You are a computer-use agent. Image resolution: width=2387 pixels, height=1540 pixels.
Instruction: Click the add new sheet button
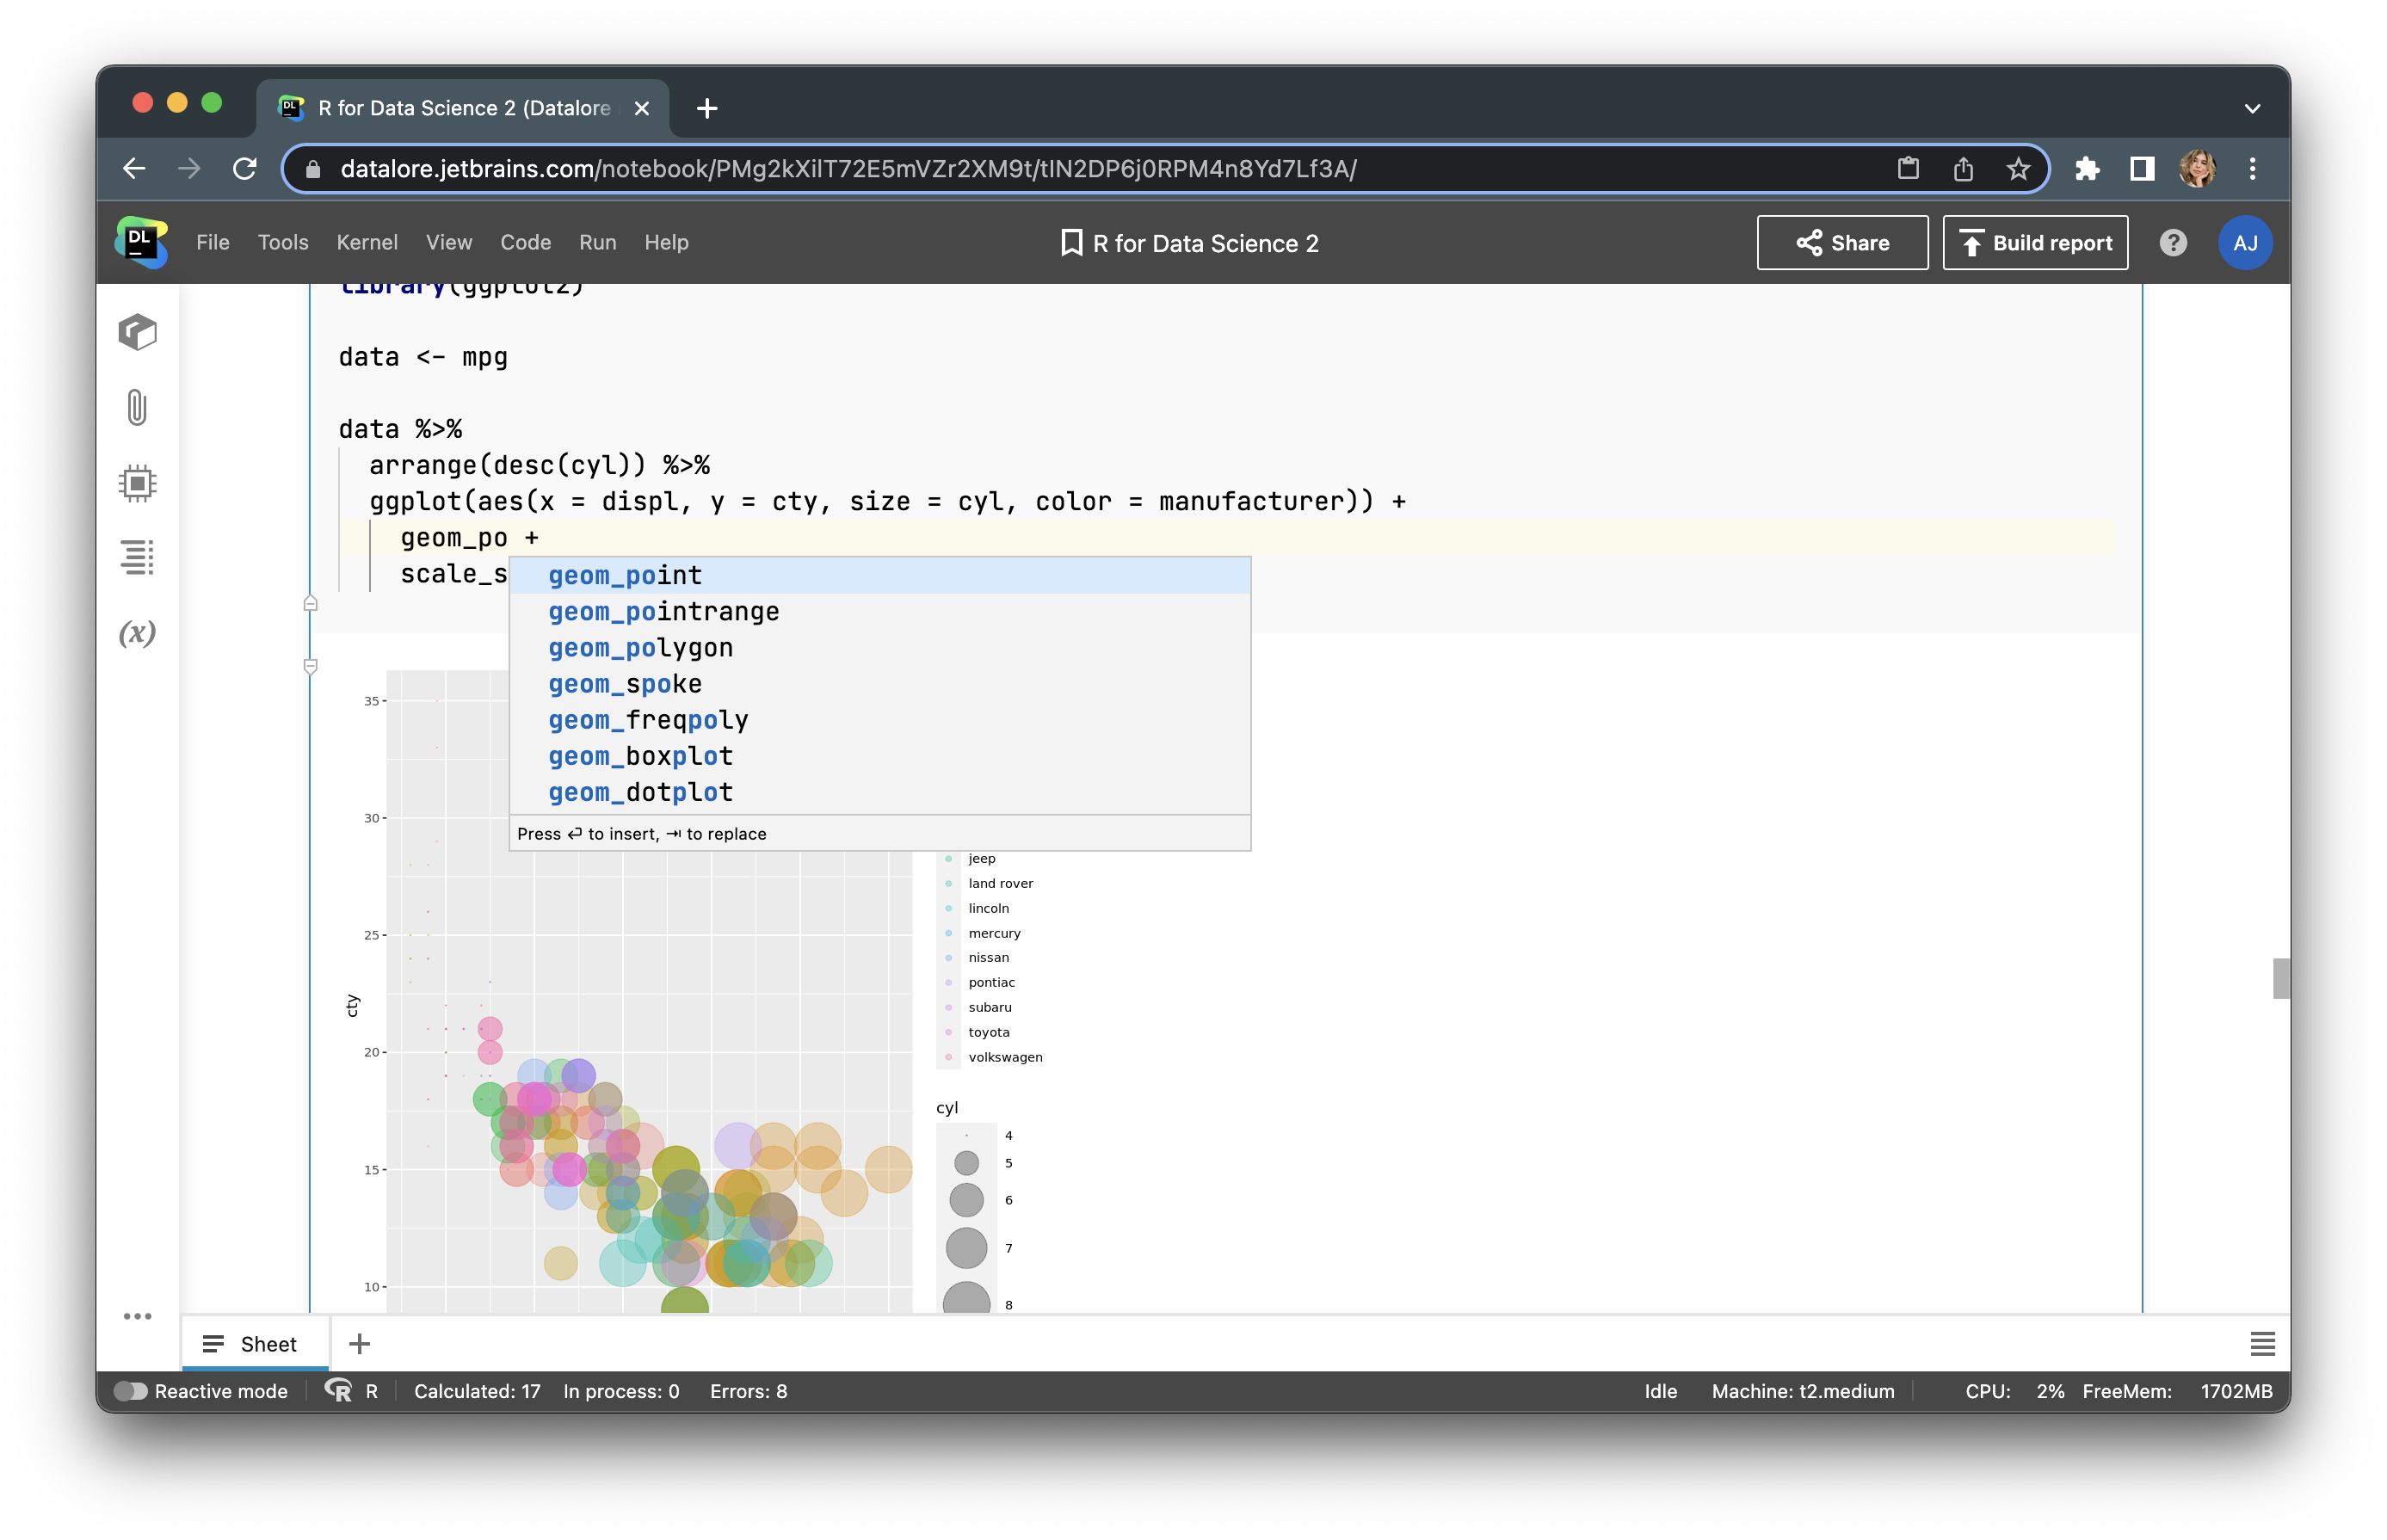click(361, 1343)
